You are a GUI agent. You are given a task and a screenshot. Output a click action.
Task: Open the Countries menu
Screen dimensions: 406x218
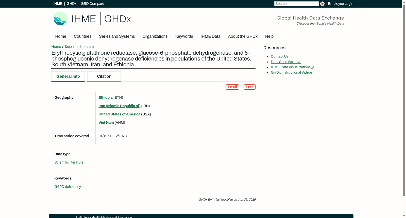click(x=82, y=36)
